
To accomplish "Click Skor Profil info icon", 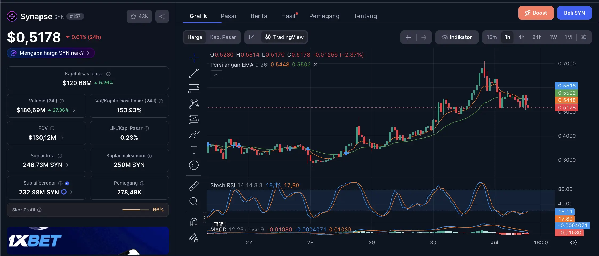I will point(39,210).
